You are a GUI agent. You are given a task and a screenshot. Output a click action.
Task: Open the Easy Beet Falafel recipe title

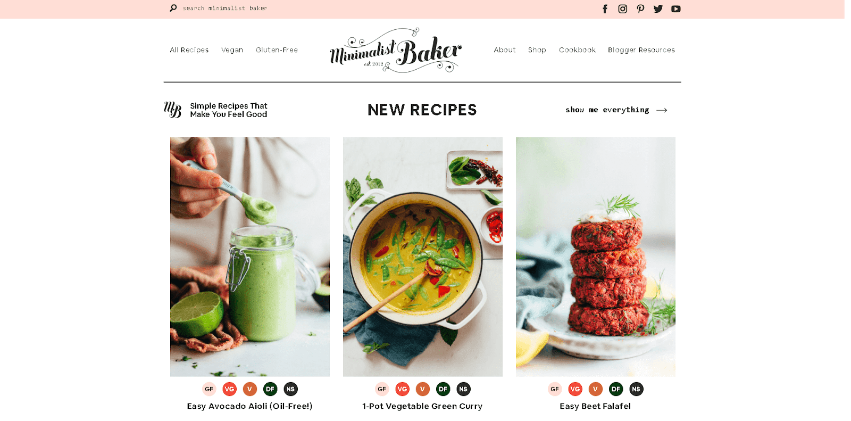point(595,406)
